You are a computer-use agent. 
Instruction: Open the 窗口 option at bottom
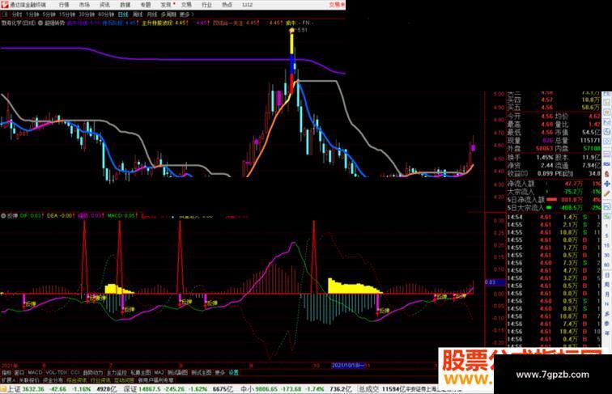click(x=19, y=372)
